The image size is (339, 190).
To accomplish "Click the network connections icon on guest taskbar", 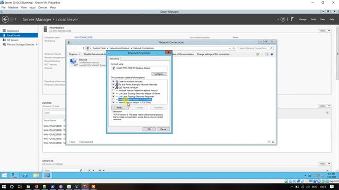I will point(47,175).
